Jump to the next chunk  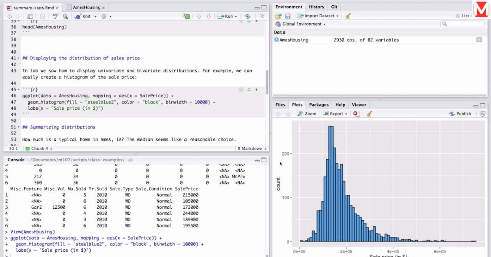coord(209,16)
